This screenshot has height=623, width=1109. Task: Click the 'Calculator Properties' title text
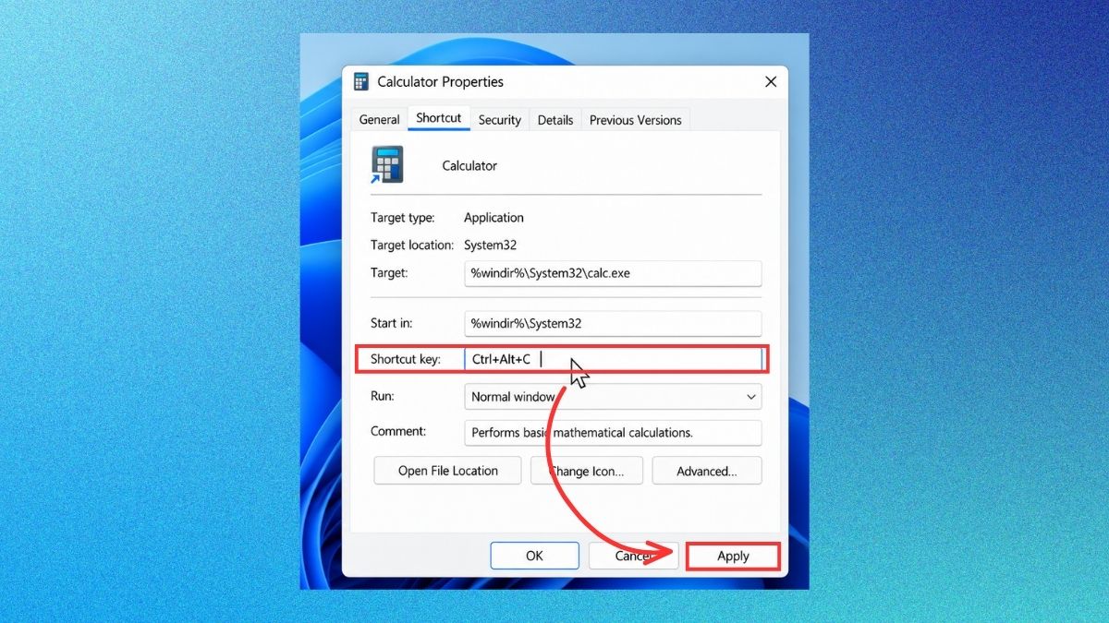coord(441,82)
